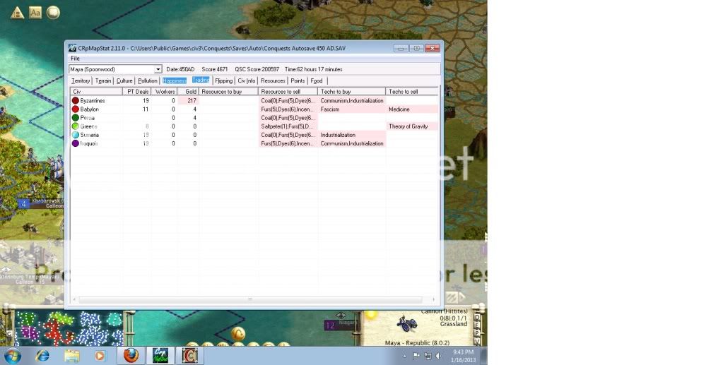The width and height of the screenshot is (723, 365).
Task: Select the Babylon row name
Action: coord(90,109)
